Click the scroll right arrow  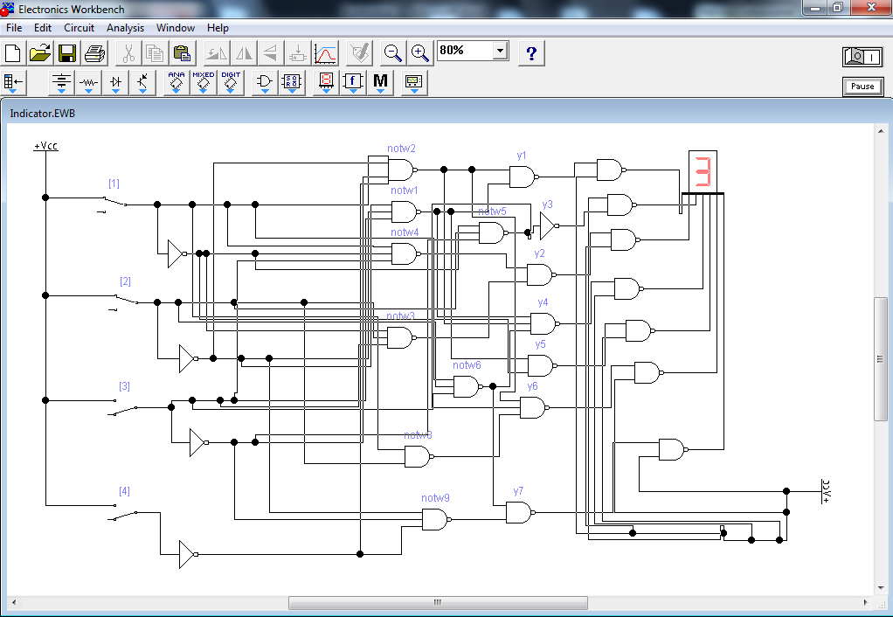coord(865,602)
